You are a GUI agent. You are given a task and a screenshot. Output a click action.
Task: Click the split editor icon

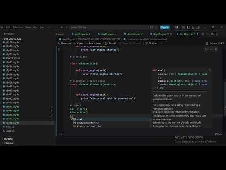217,34
